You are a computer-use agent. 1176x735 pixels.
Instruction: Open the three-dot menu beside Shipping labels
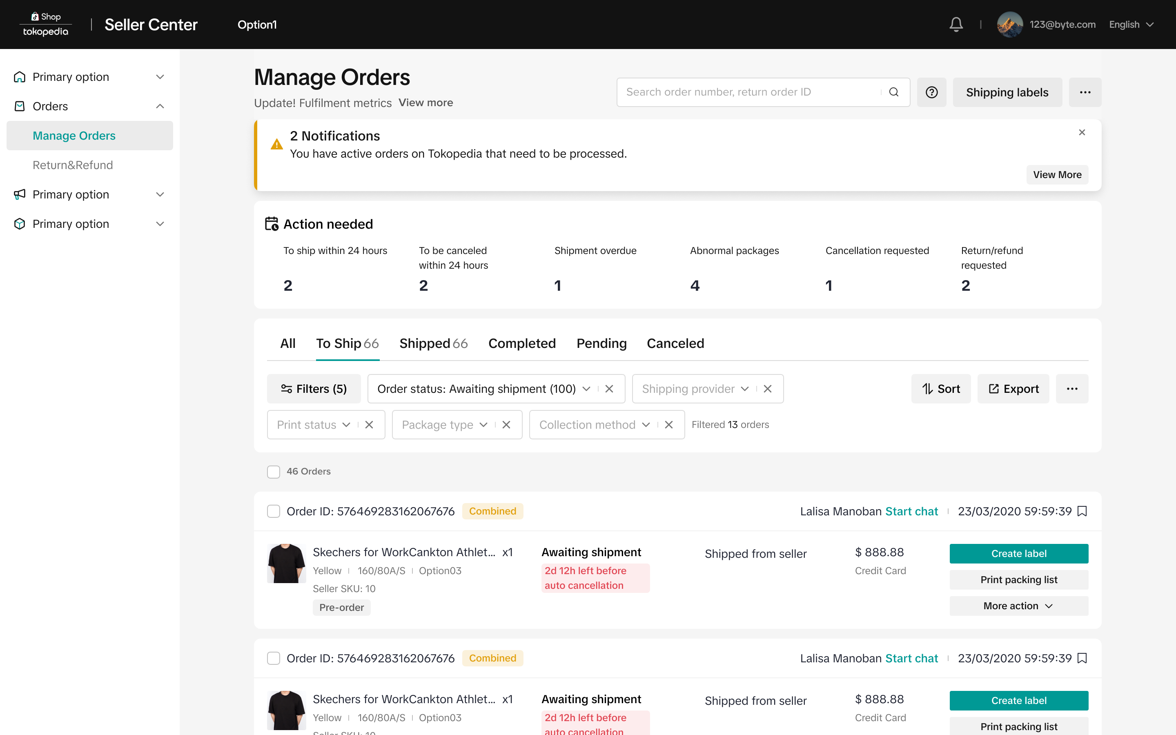click(x=1085, y=92)
